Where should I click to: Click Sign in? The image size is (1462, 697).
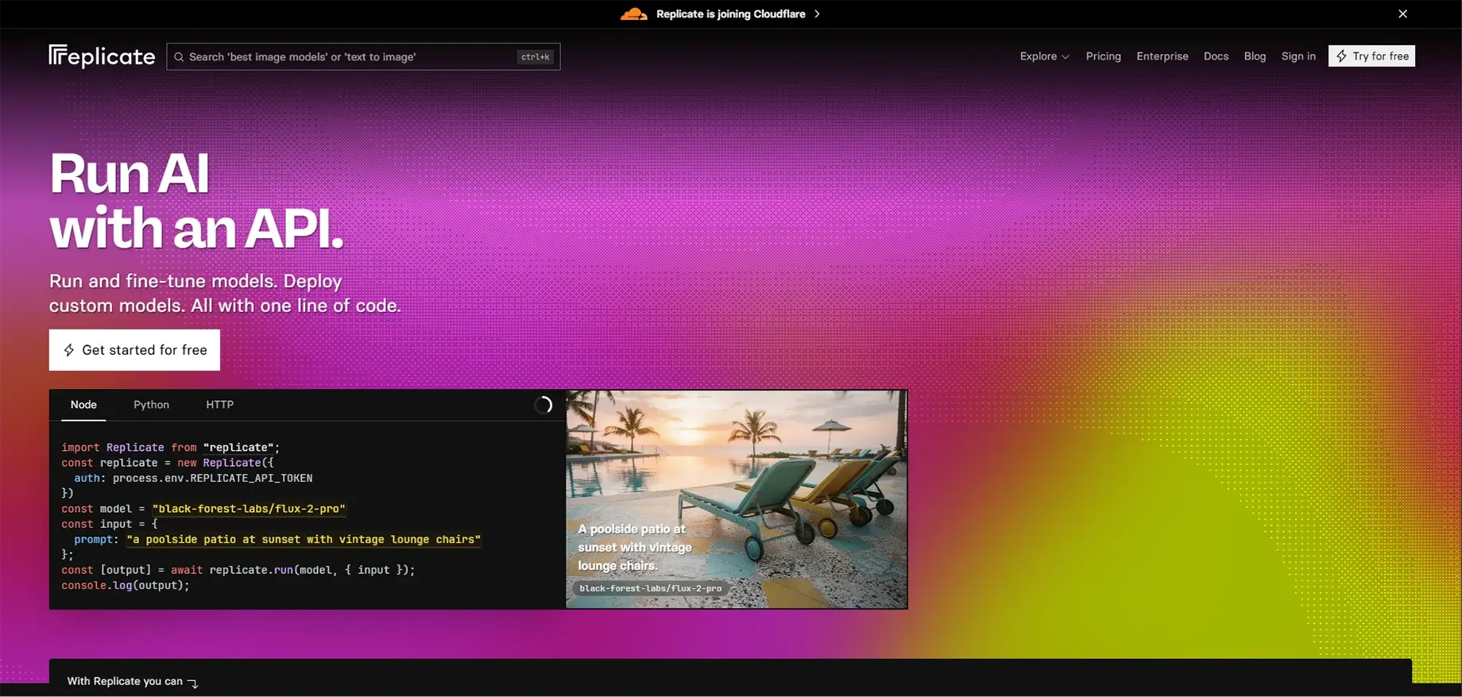pyautogui.click(x=1298, y=56)
